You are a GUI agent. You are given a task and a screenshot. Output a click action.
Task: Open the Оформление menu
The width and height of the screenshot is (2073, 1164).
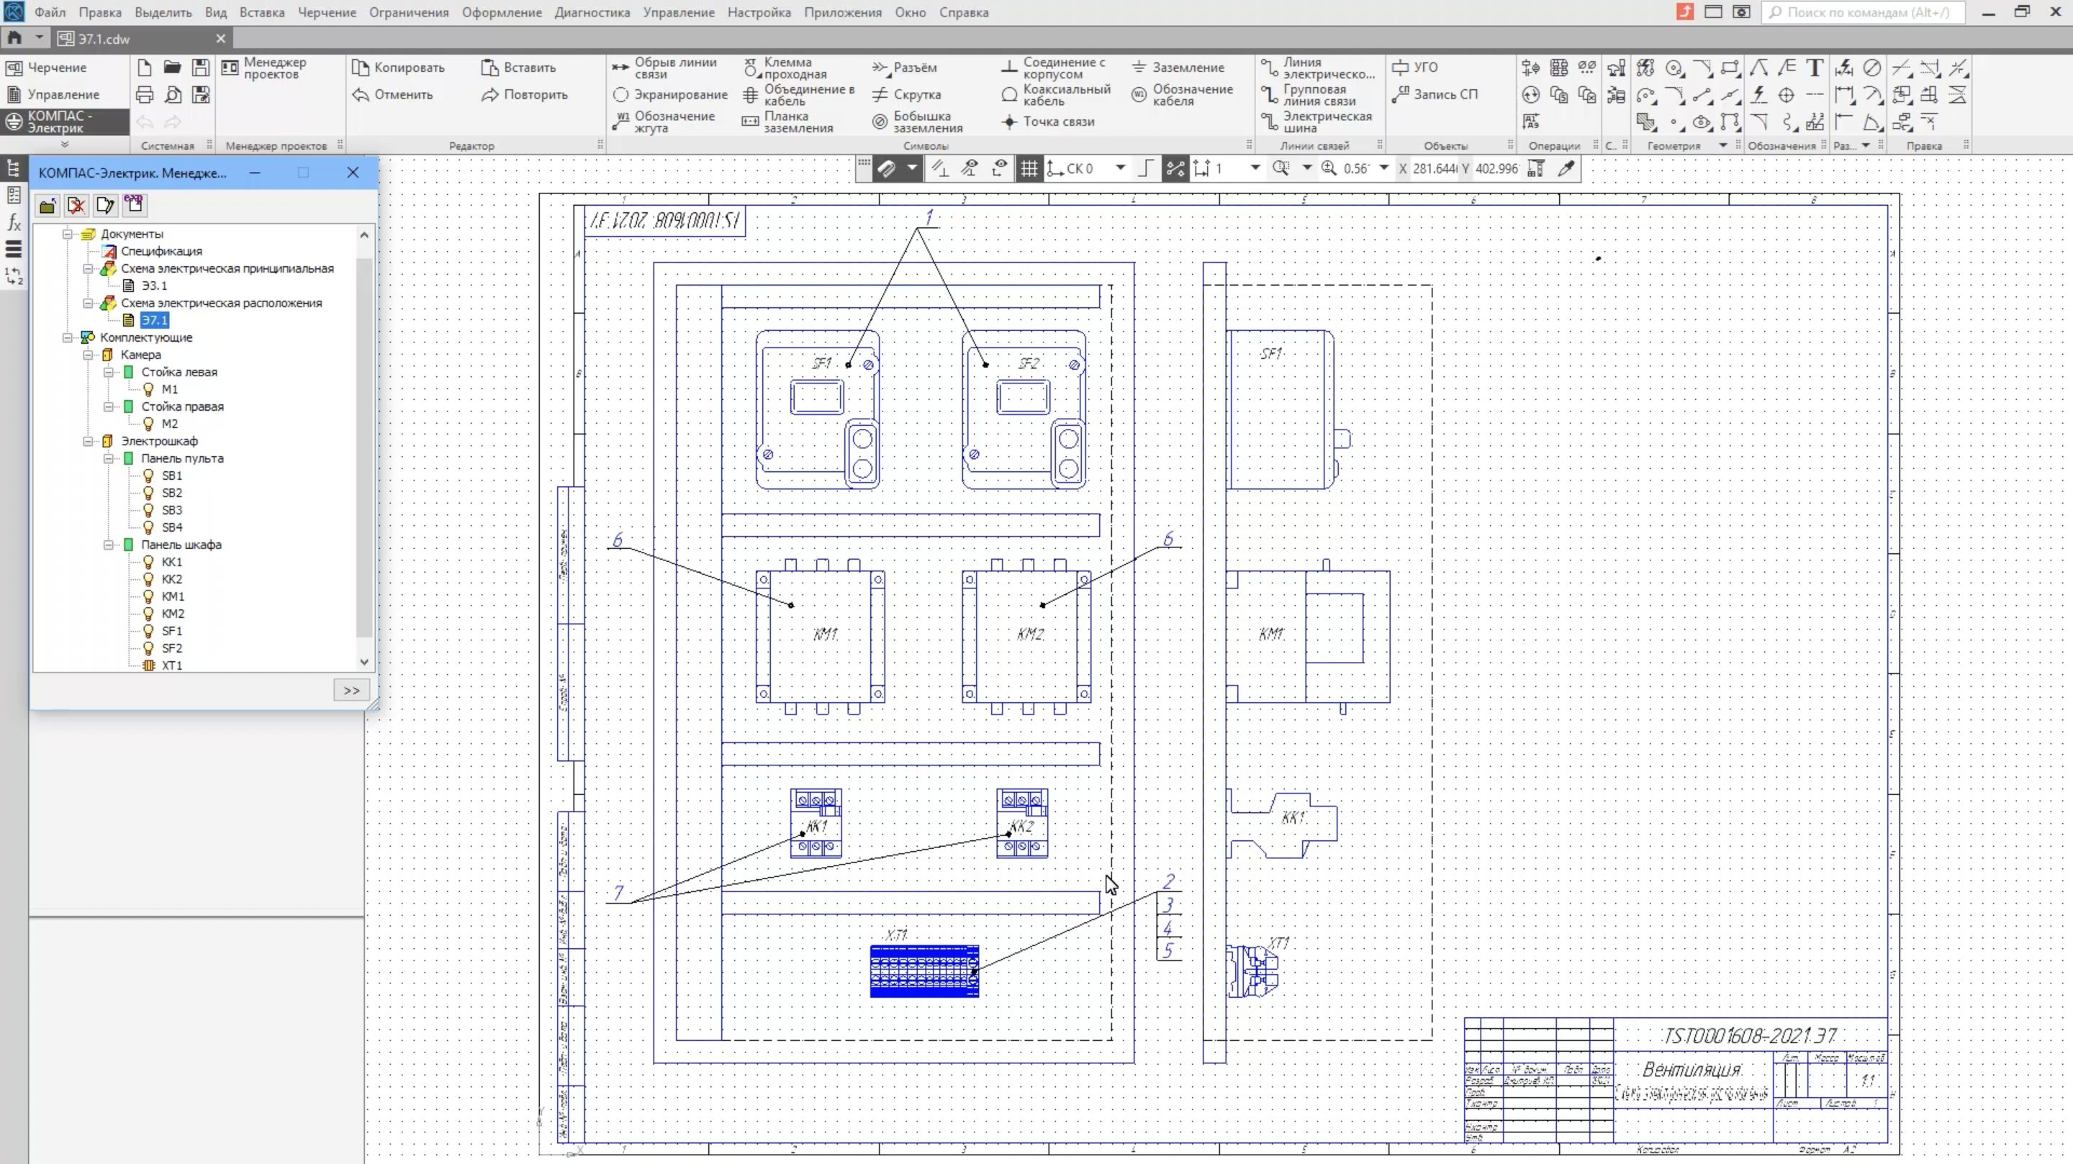[502, 12]
